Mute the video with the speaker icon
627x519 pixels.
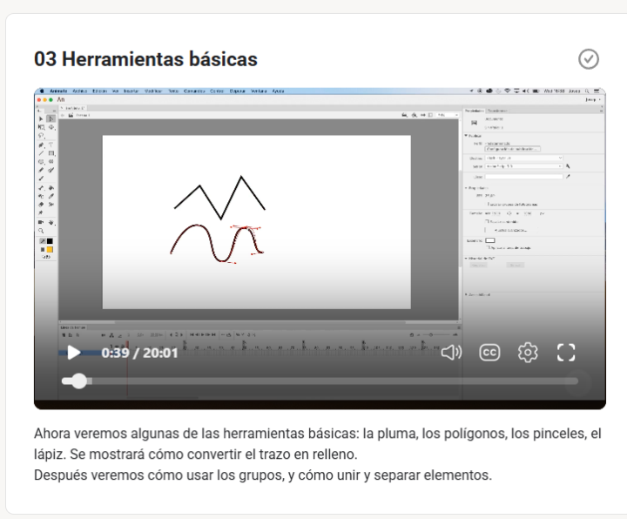point(451,353)
